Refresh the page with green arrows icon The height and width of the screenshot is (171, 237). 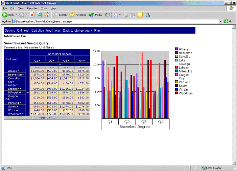point(39,15)
